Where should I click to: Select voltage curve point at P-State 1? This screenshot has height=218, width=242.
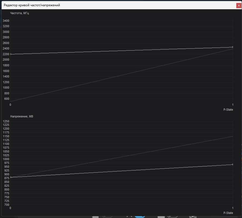(x=233, y=164)
